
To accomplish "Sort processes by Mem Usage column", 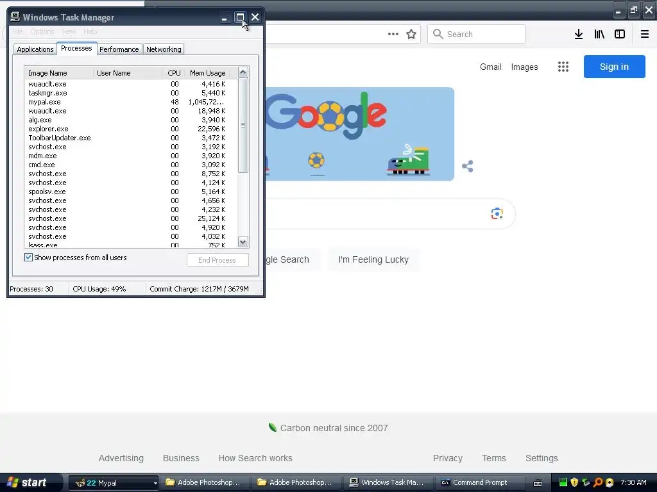I will click(x=207, y=73).
